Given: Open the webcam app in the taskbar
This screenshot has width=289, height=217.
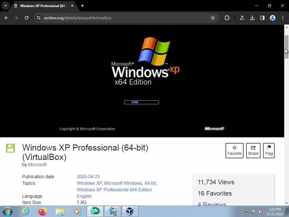Looking at the screenshot, I should coord(113,211).
